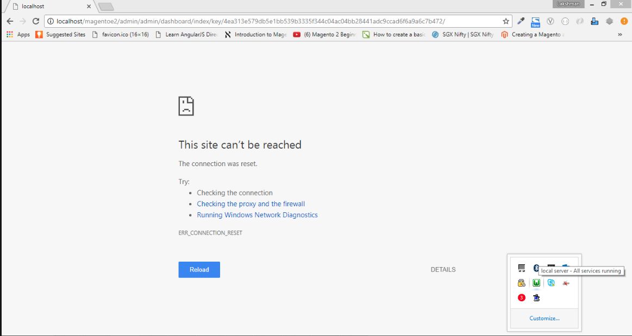Viewport: 632px width, 336px height.
Task: Click the yellow padlock tray icon
Action: [522, 283]
